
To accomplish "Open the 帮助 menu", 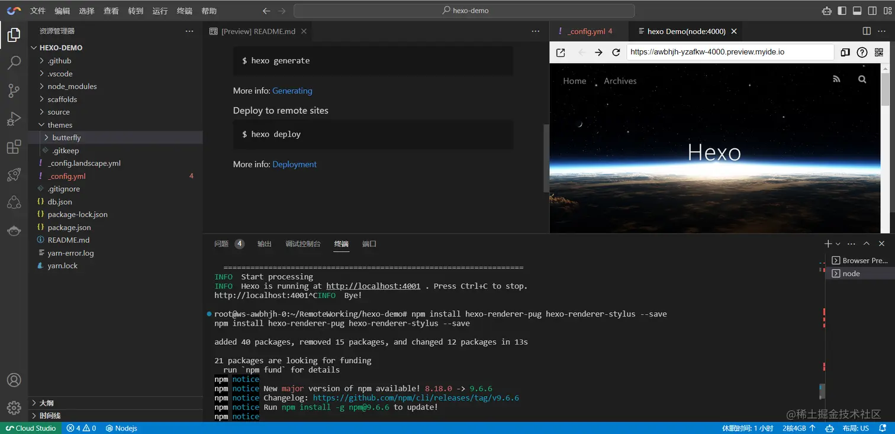I will point(209,11).
